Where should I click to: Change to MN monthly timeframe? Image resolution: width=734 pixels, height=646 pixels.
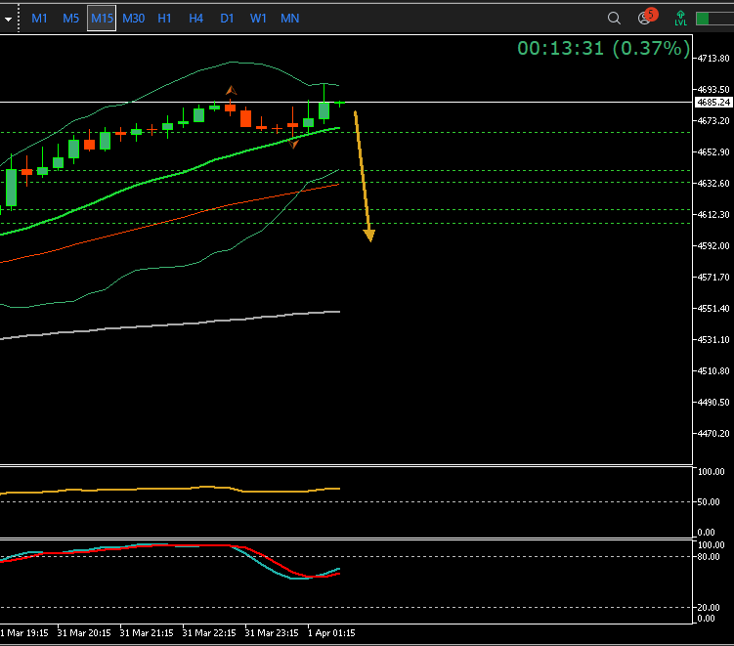tap(289, 19)
